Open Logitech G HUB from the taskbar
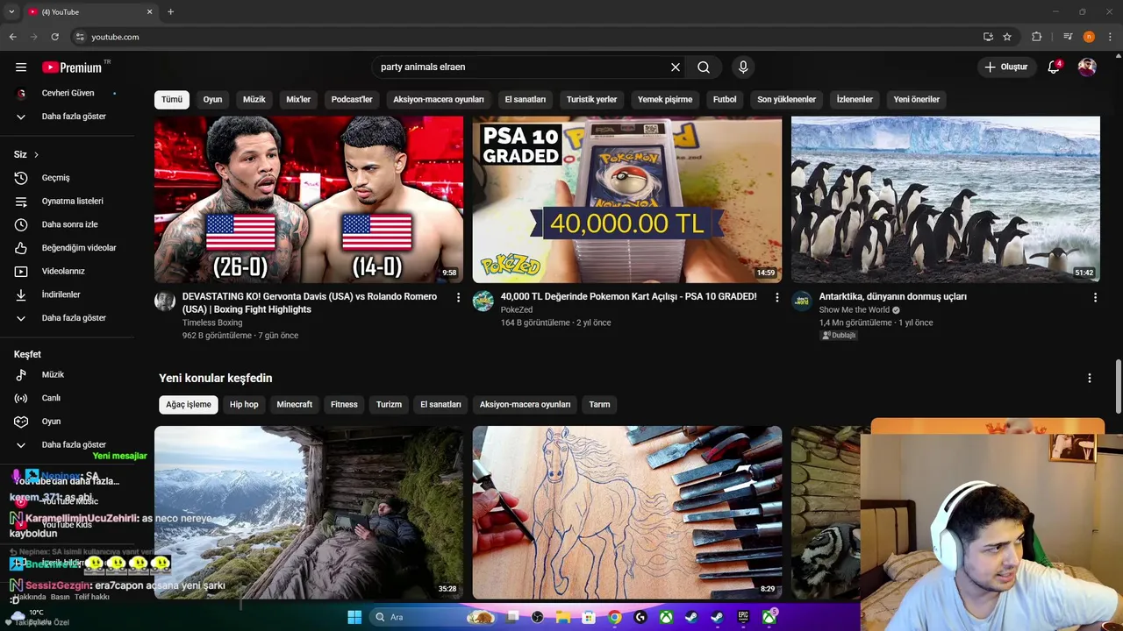This screenshot has height=631, width=1123. pyautogui.click(x=640, y=617)
